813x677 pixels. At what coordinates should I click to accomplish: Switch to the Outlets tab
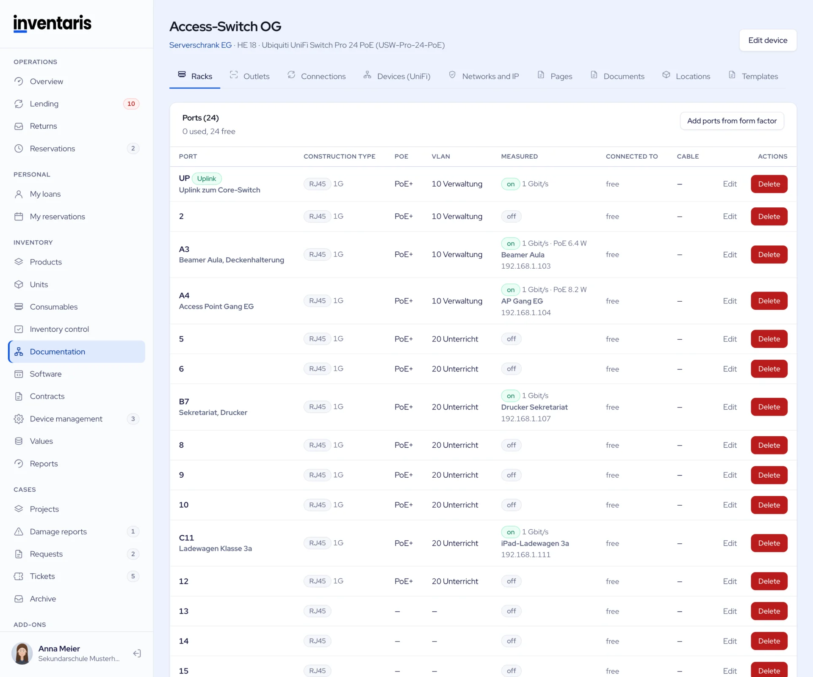pos(249,76)
